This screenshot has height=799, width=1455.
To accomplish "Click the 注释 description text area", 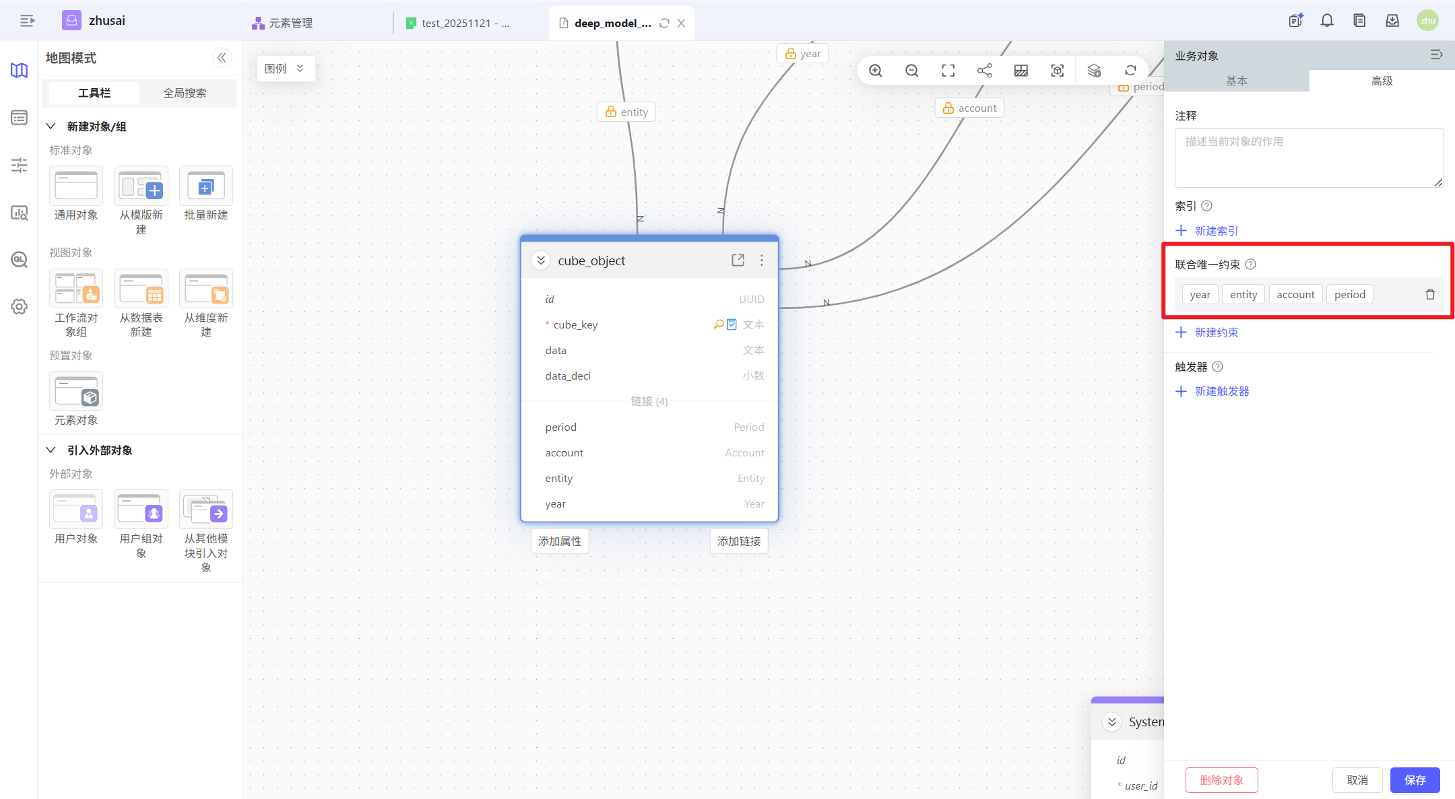I will (x=1308, y=158).
